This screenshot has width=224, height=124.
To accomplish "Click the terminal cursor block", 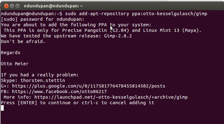I will [x=2, y=108].
